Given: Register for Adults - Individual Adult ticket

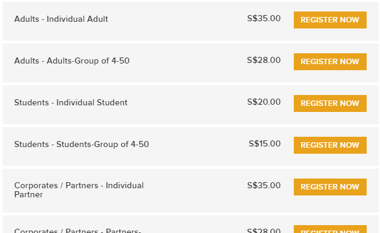Looking at the screenshot, I should click(330, 20).
